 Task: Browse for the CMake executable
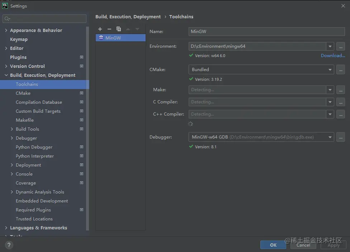coord(341,70)
